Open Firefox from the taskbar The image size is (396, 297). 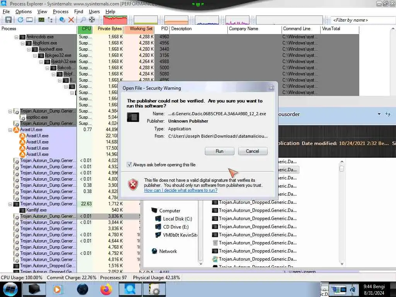pos(106,289)
